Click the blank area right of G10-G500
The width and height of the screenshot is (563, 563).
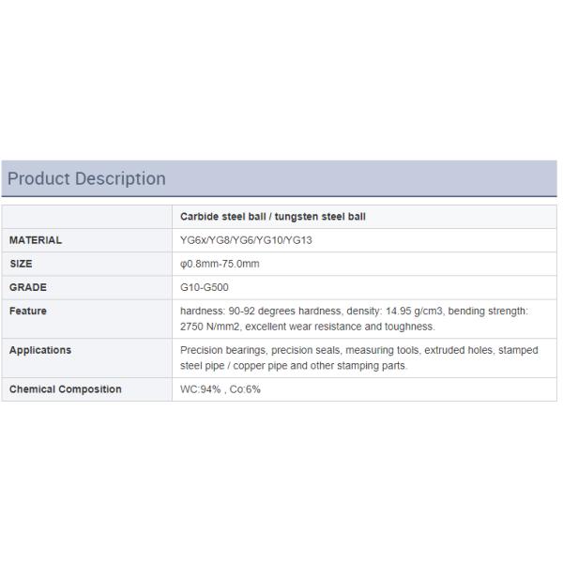click(x=394, y=287)
